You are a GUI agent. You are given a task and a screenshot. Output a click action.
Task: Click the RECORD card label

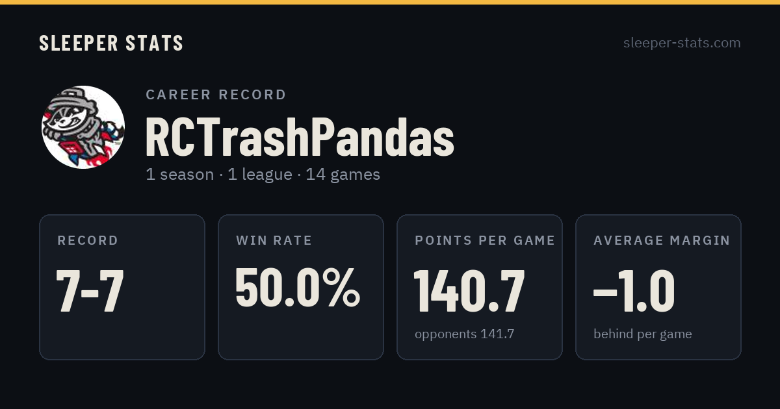(x=88, y=241)
